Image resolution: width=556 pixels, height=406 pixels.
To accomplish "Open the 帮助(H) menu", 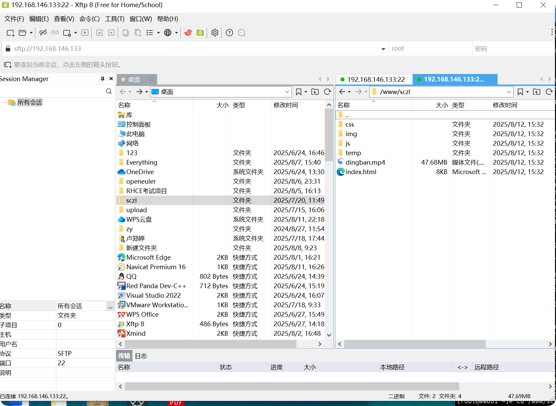I will (x=167, y=19).
